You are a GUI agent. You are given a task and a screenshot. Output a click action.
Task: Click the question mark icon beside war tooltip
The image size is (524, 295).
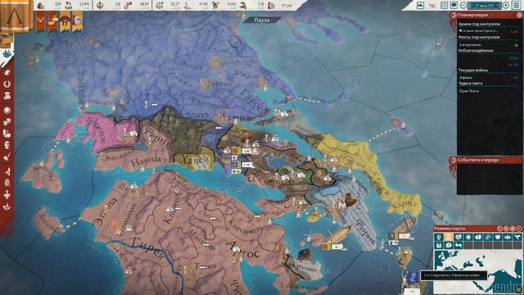pyautogui.click(x=413, y=277)
